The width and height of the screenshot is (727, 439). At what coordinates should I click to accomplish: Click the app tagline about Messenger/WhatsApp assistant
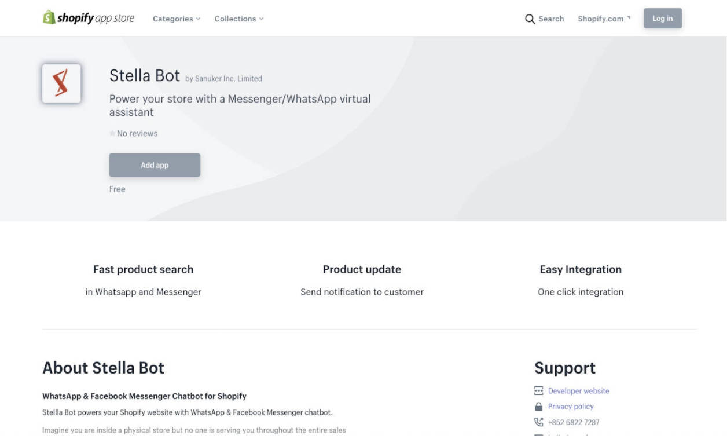240,105
